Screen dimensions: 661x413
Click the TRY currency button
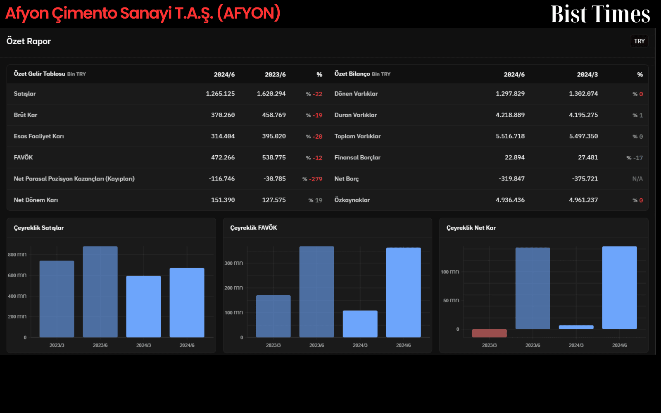point(639,41)
